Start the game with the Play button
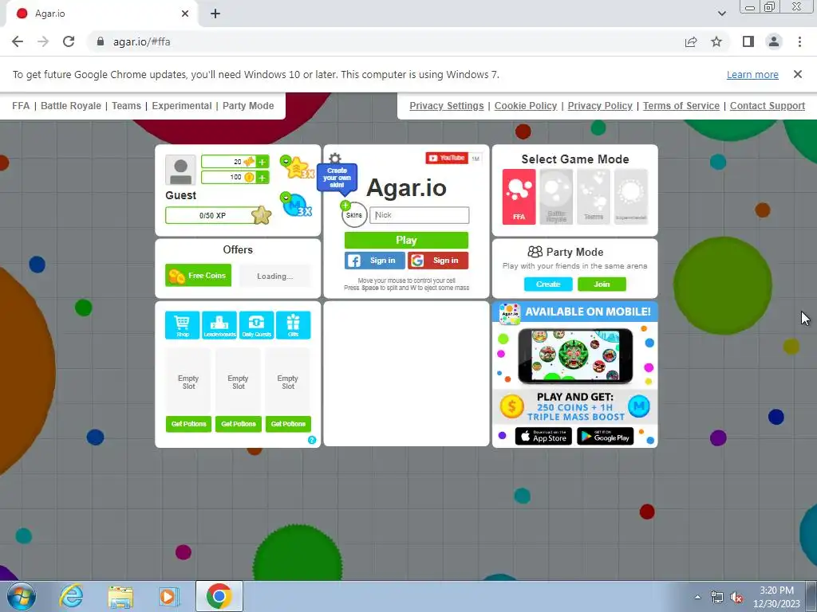 (x=406, y=240)
